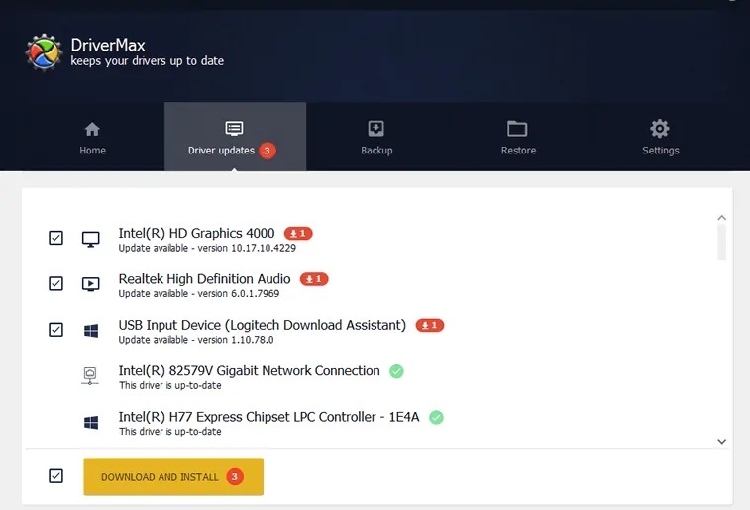Toggle the select-all checkbox beside Download and Install
The width and height of the screenshot is (750, 510).
click(55, 476)
